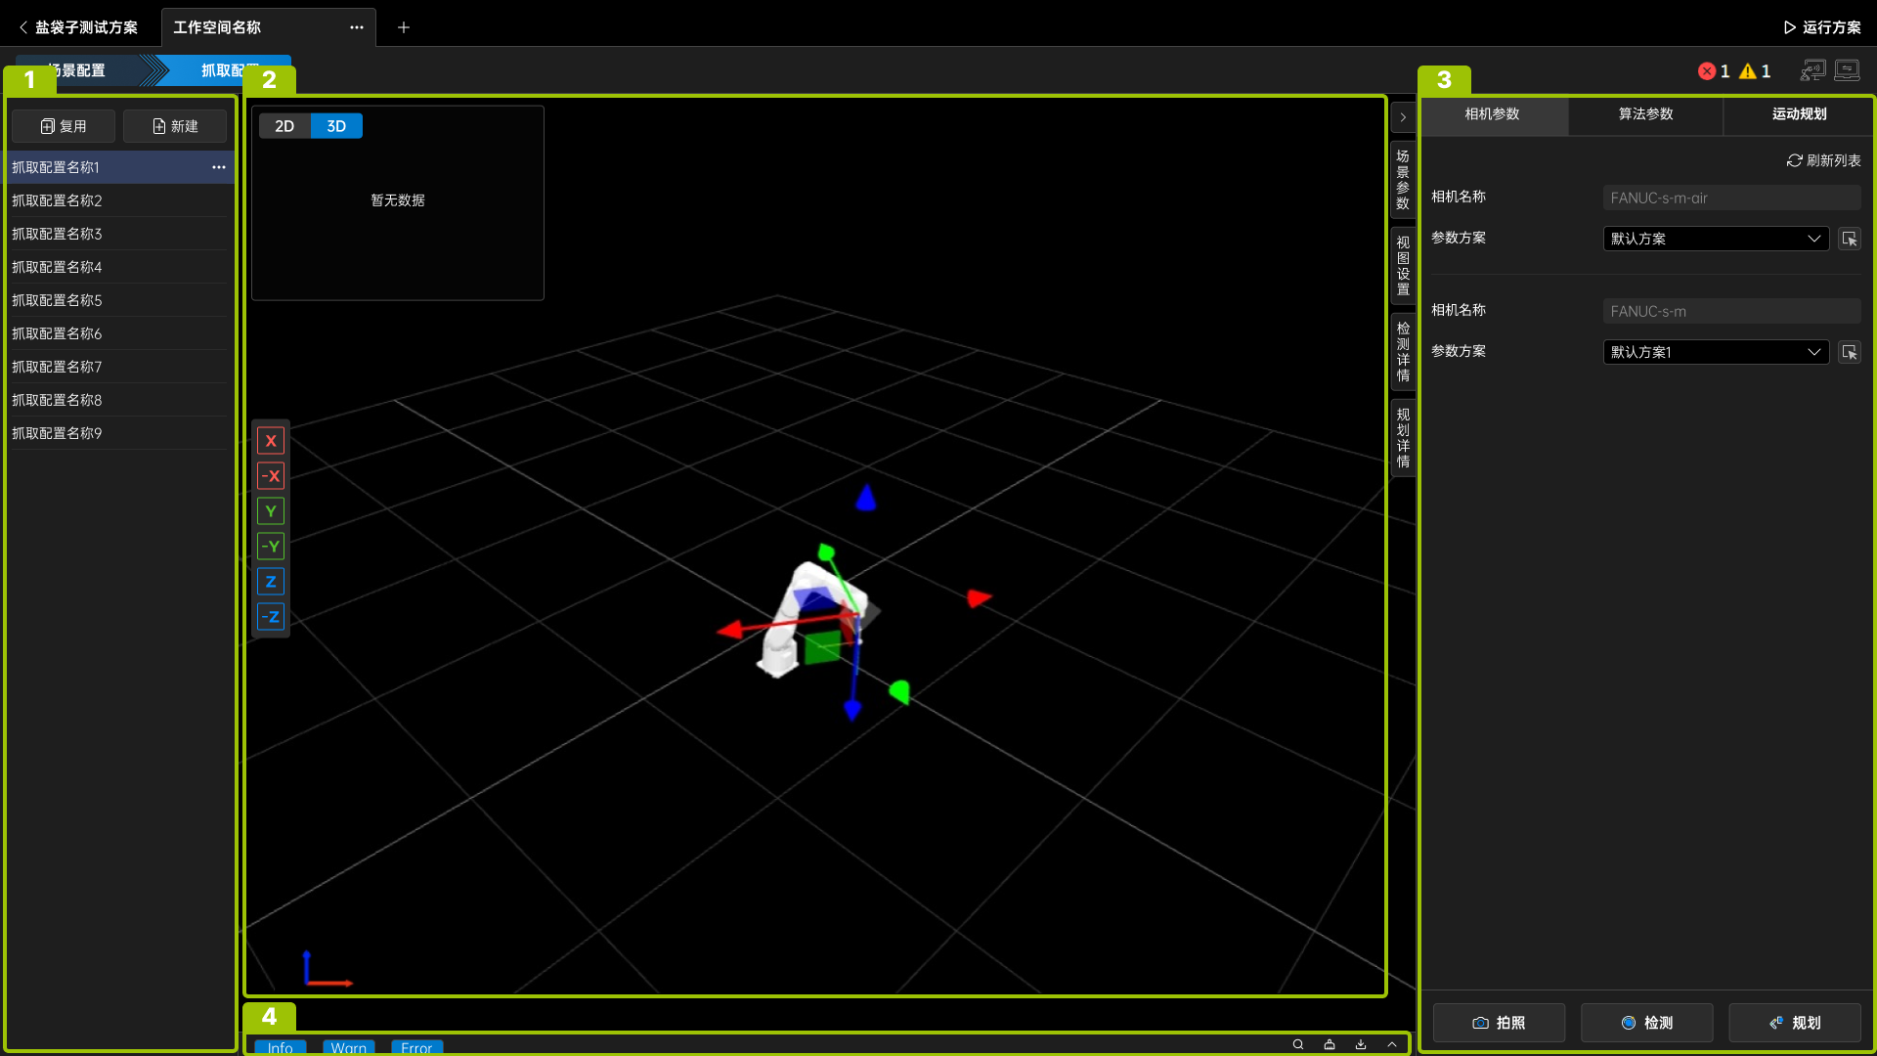This screenshot has width=1877, height=1056.
Task: Open the 检测详情 side tab
Action: [1403, 352]
